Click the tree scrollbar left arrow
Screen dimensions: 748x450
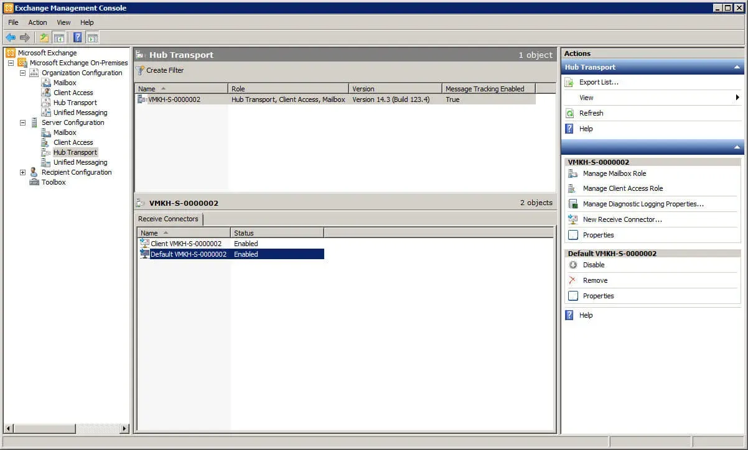click(x=9, y=428)
